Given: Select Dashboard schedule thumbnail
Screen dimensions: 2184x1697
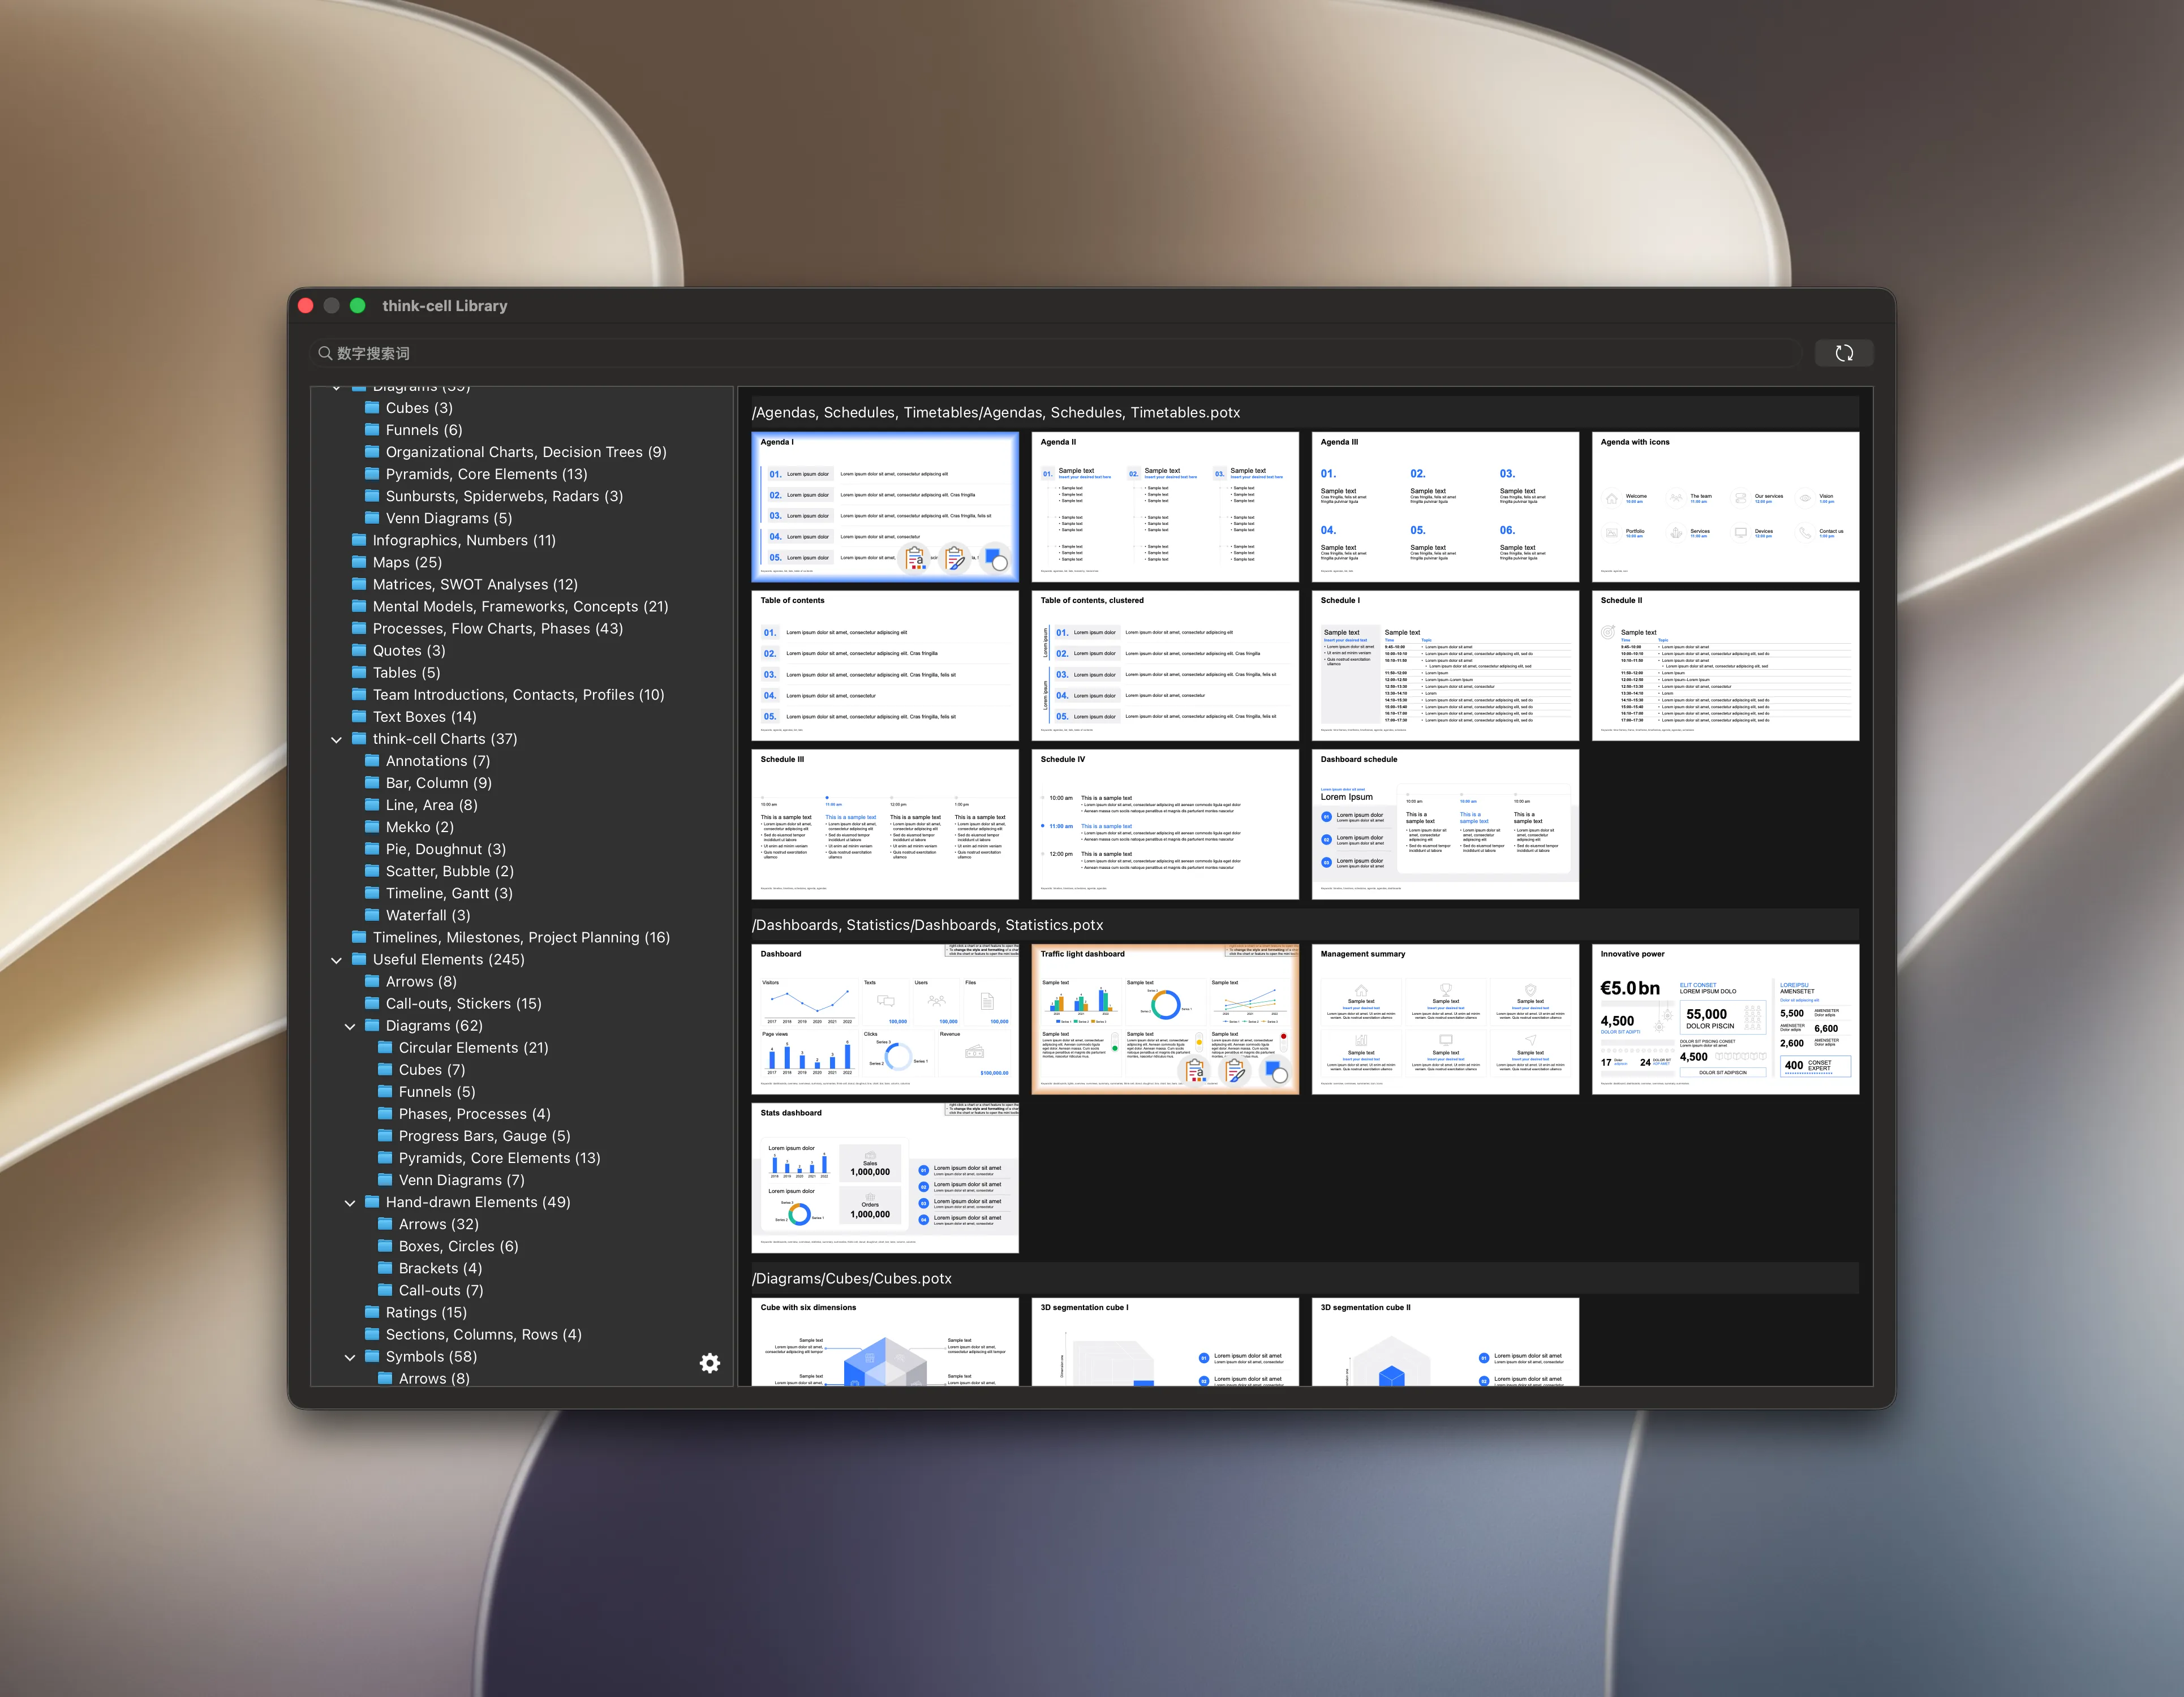Looking at the screenshot, I should tap(1445, 824).
